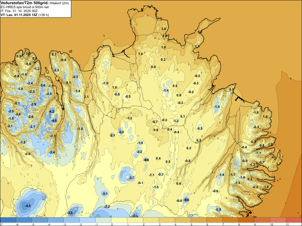Pick legend swatch between 2 and 3
302x226 pixels.
tap(151, 220)
